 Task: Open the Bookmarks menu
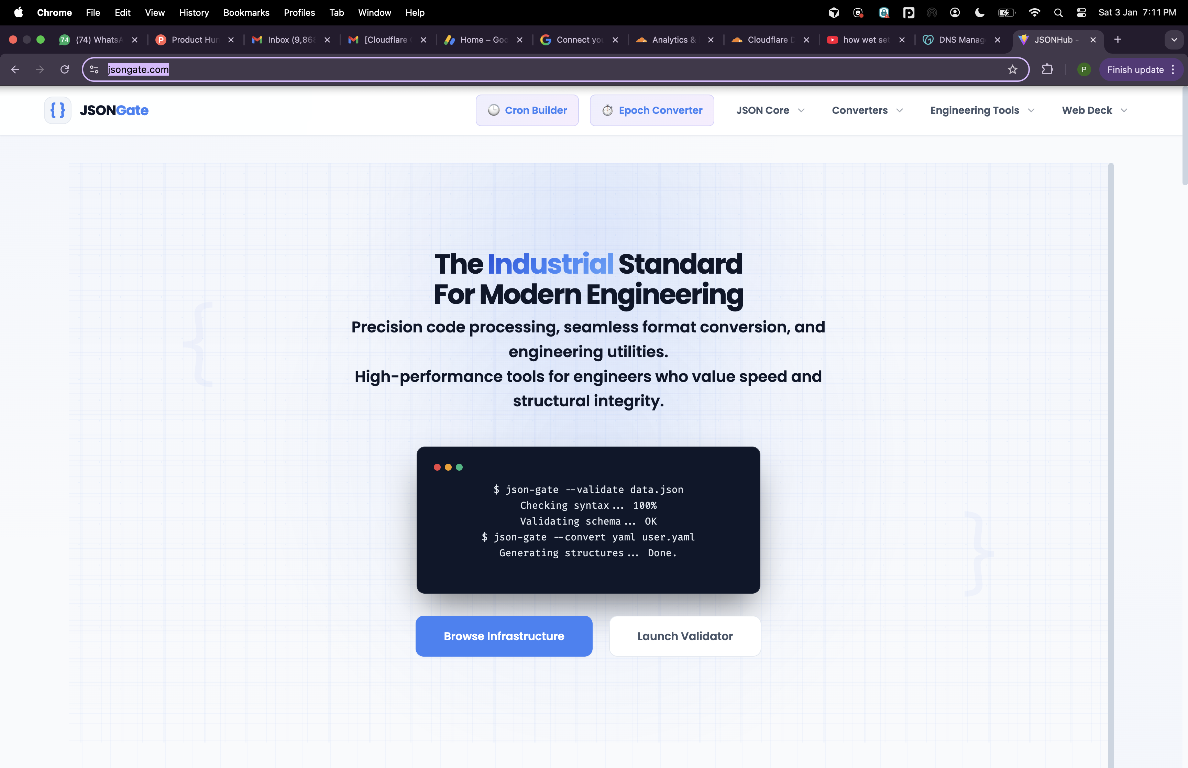pos(246,12)
